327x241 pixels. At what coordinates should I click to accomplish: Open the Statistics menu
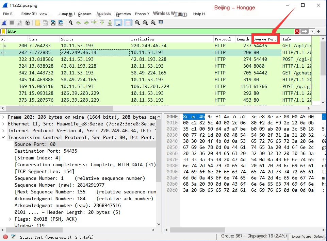coord(124,14)
